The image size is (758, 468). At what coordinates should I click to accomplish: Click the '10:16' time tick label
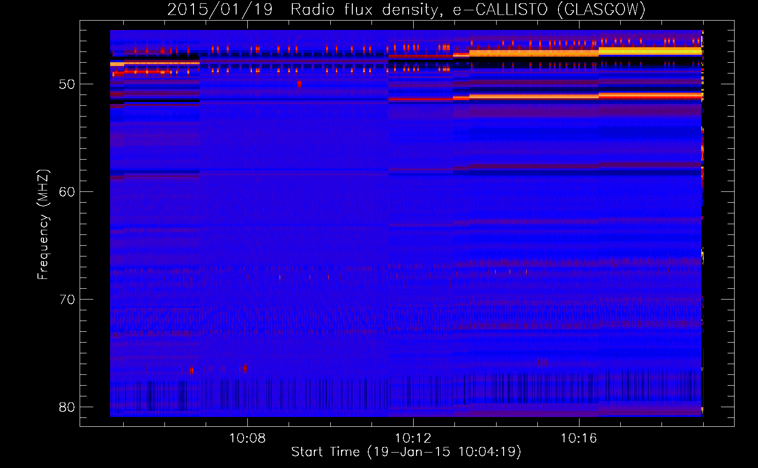pyautogui.click(x=579, y=438)
